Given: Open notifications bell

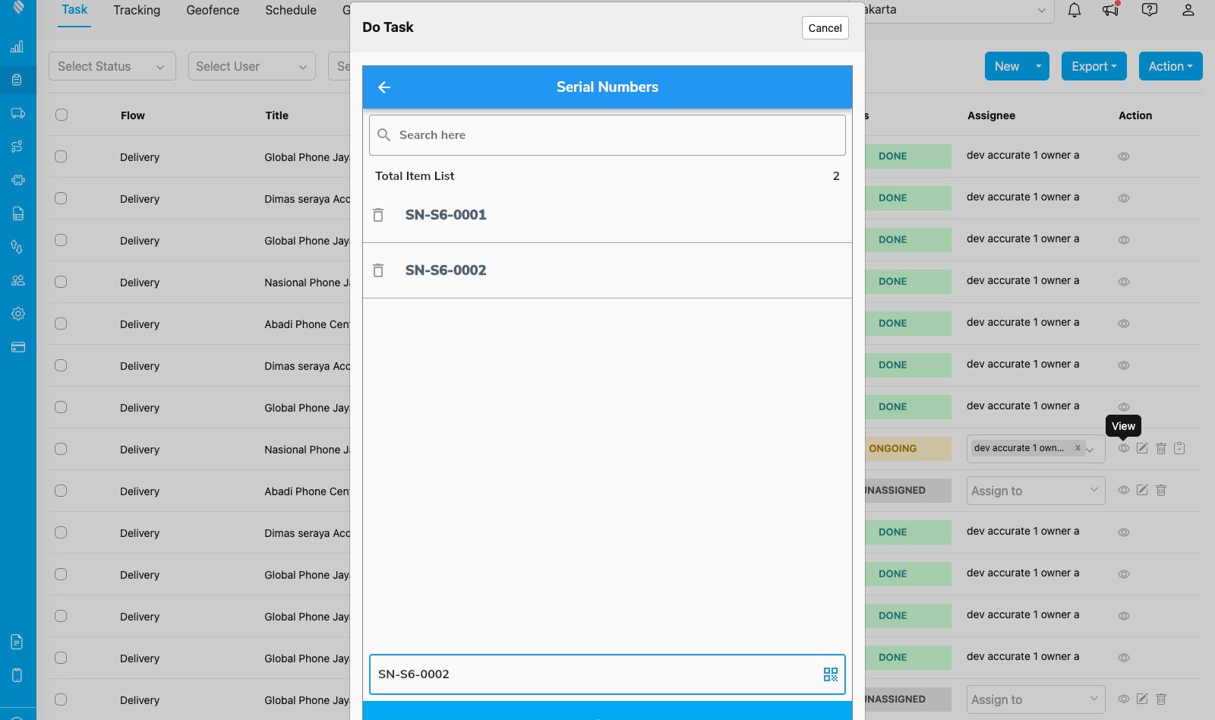Looking at the screenshot, I should click(1075, 10).
